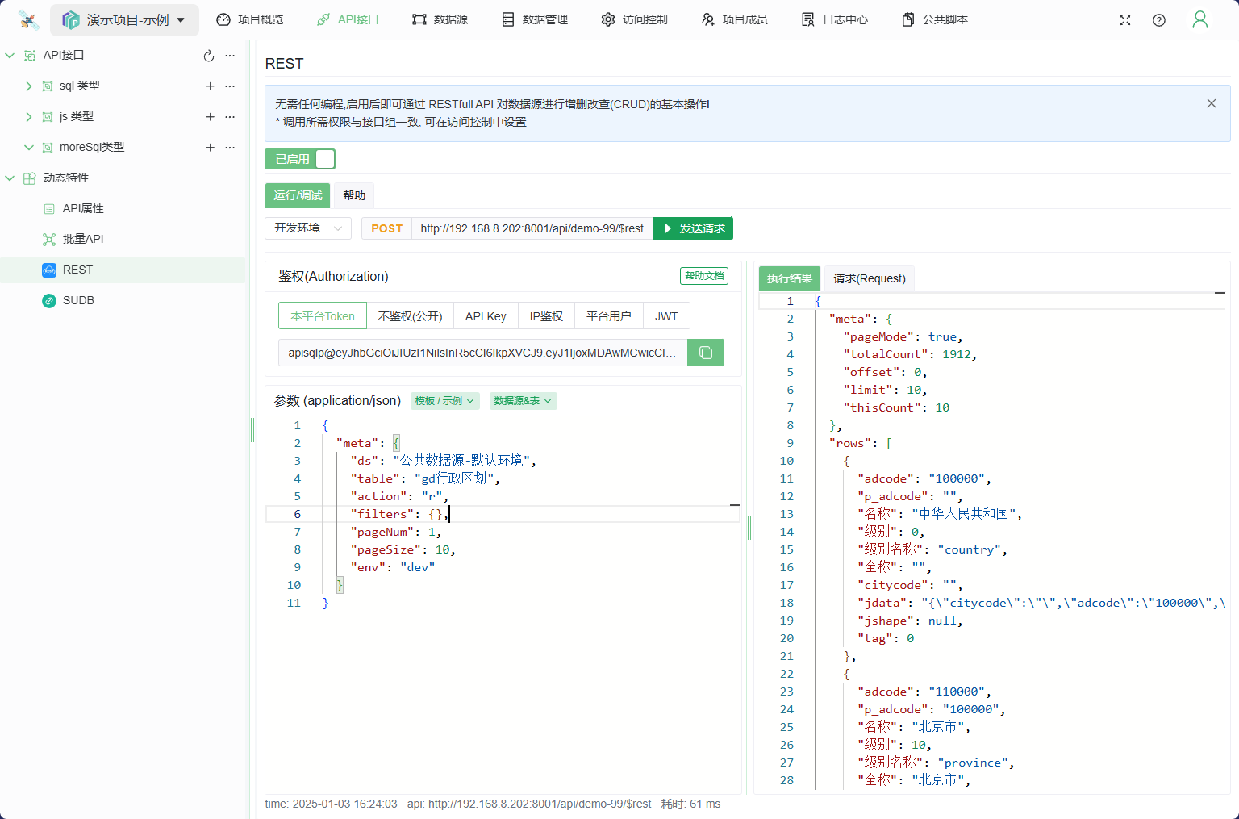The image size is (1239, 819).
Task: Click the help question mark icon
Action: tap(1159, 20)
